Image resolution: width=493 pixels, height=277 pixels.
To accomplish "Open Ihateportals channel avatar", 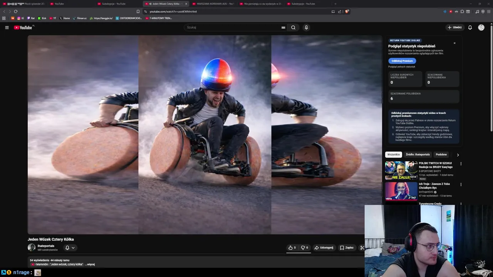I will 32,247.
